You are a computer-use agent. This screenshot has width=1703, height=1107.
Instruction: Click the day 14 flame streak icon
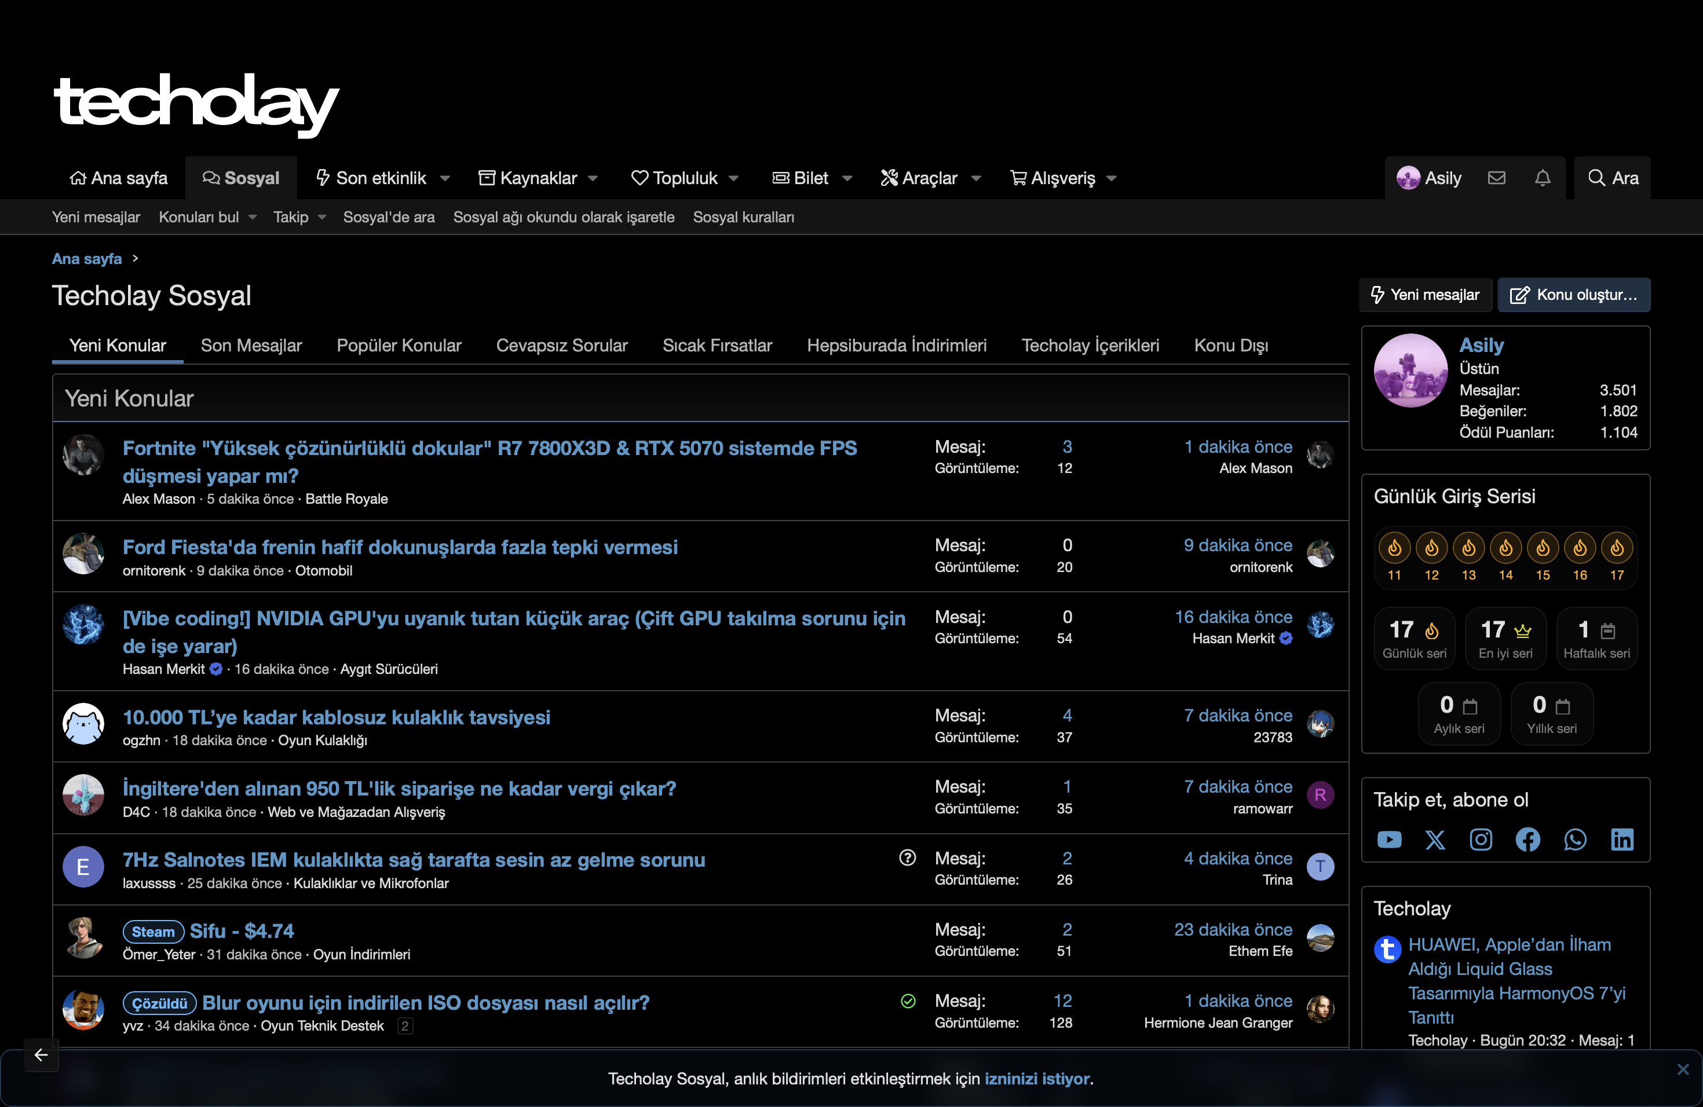point(1505,548)
